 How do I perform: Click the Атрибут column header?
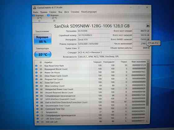click(48, 63)
